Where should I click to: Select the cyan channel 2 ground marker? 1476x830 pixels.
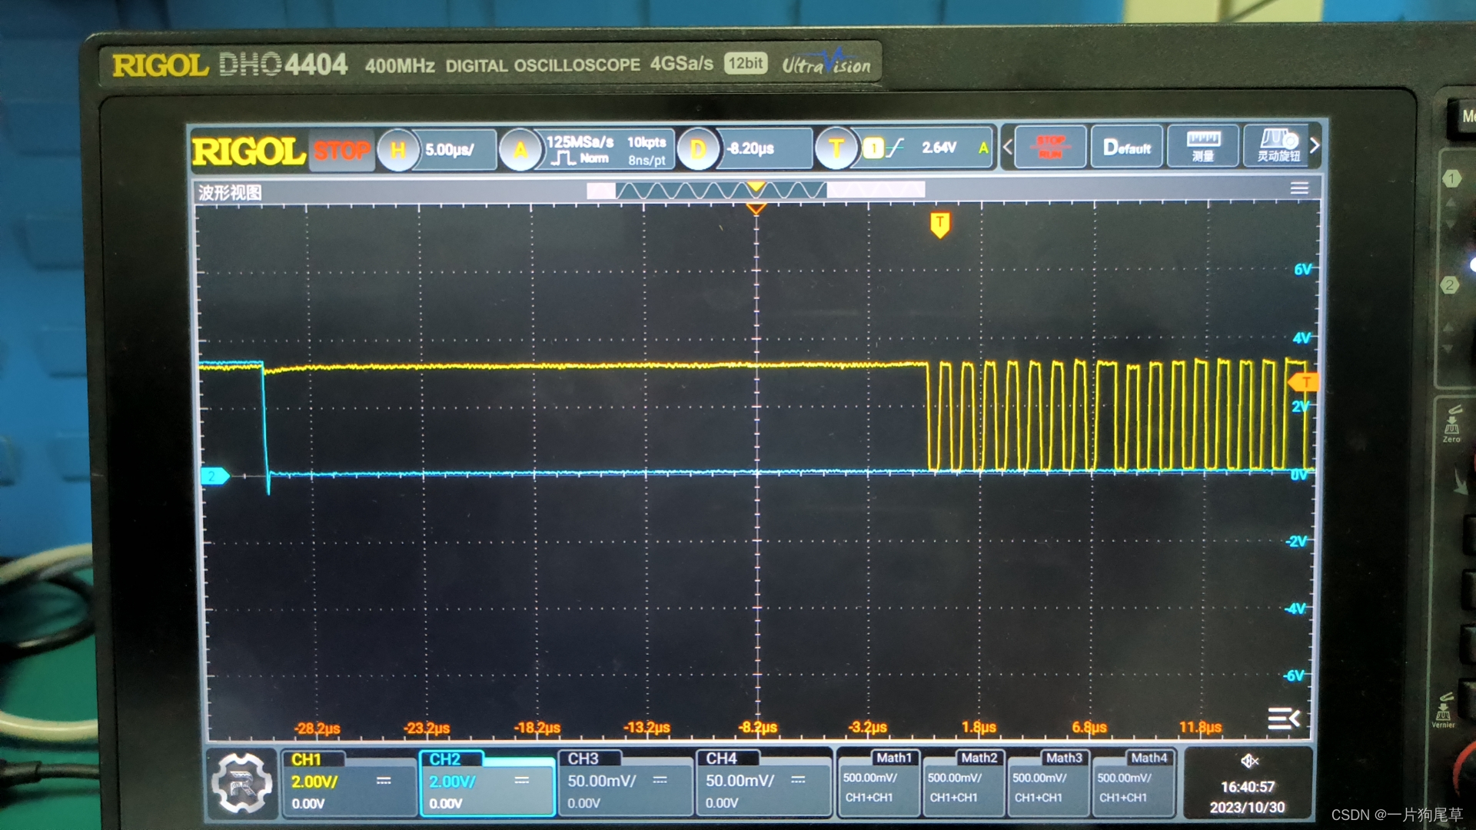point(215,476)
